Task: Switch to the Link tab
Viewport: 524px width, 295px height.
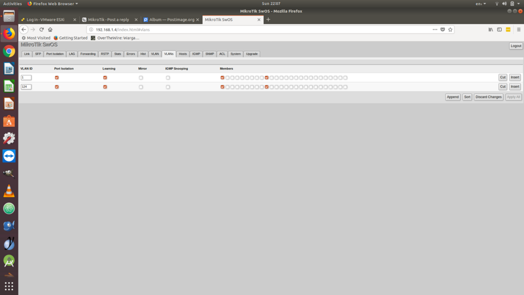Action: tap(27, 54)
